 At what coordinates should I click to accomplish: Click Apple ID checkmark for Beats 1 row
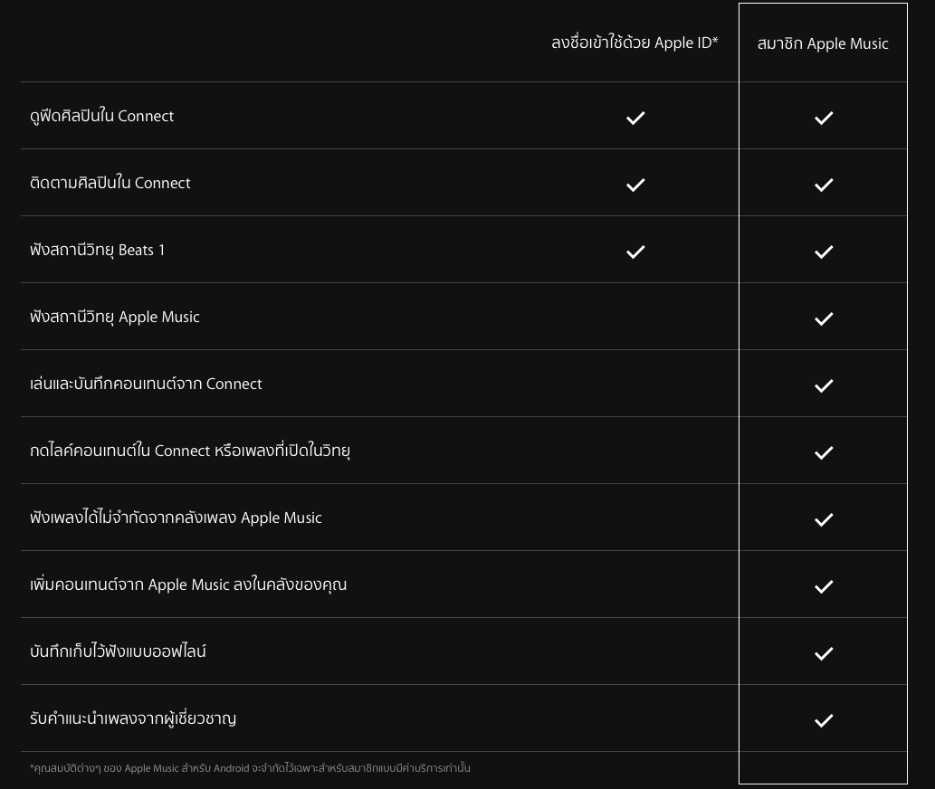635,252
